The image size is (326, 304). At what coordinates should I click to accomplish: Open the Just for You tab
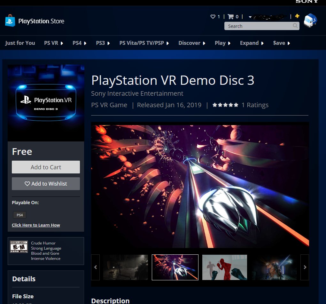point(20,43)
